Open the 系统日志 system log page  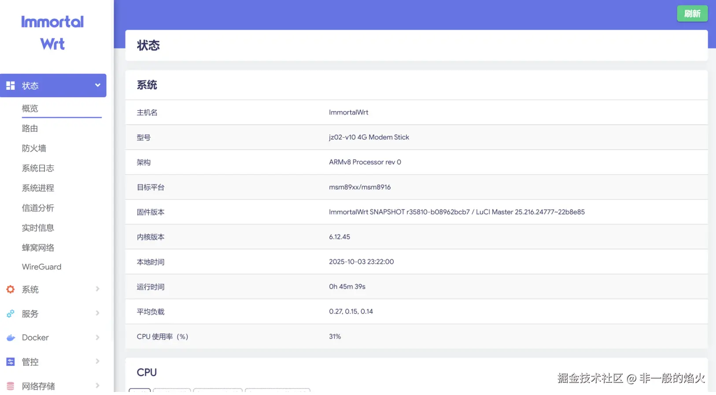point(38,168)
